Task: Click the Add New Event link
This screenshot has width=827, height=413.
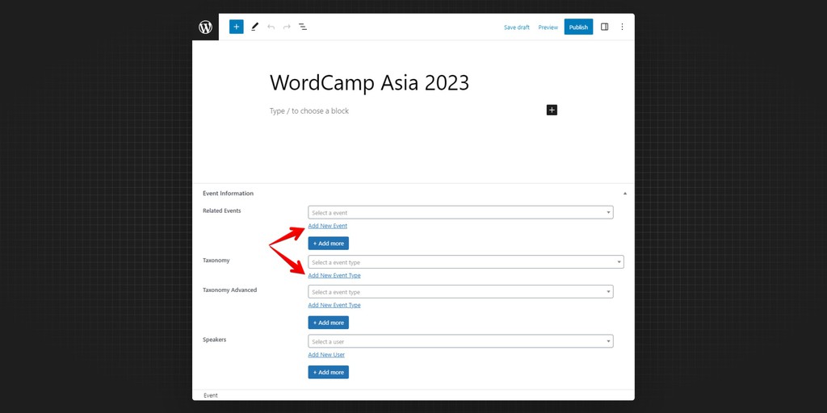Action: coord(328,226)
